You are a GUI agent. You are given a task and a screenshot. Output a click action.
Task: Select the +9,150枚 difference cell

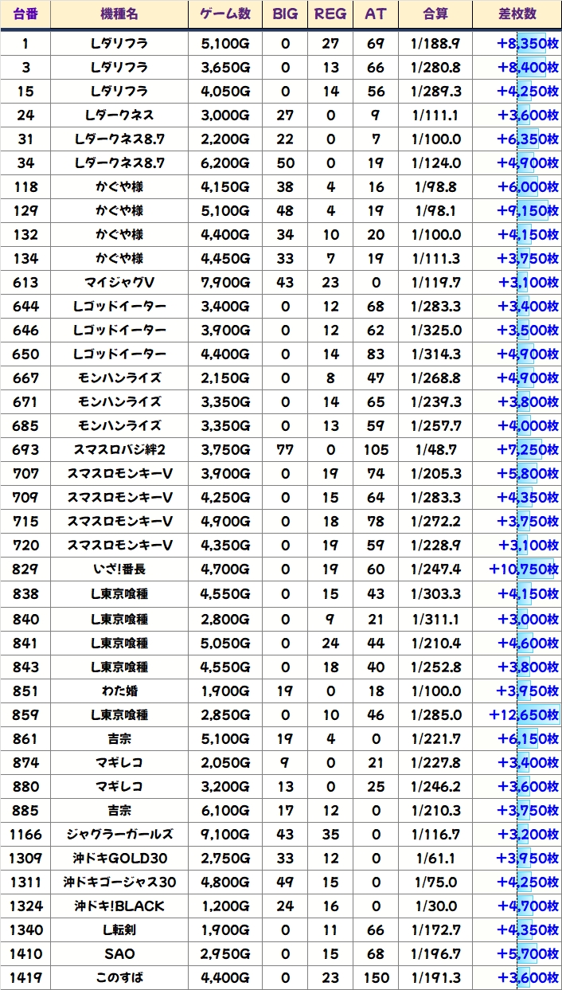click(517, 210)
